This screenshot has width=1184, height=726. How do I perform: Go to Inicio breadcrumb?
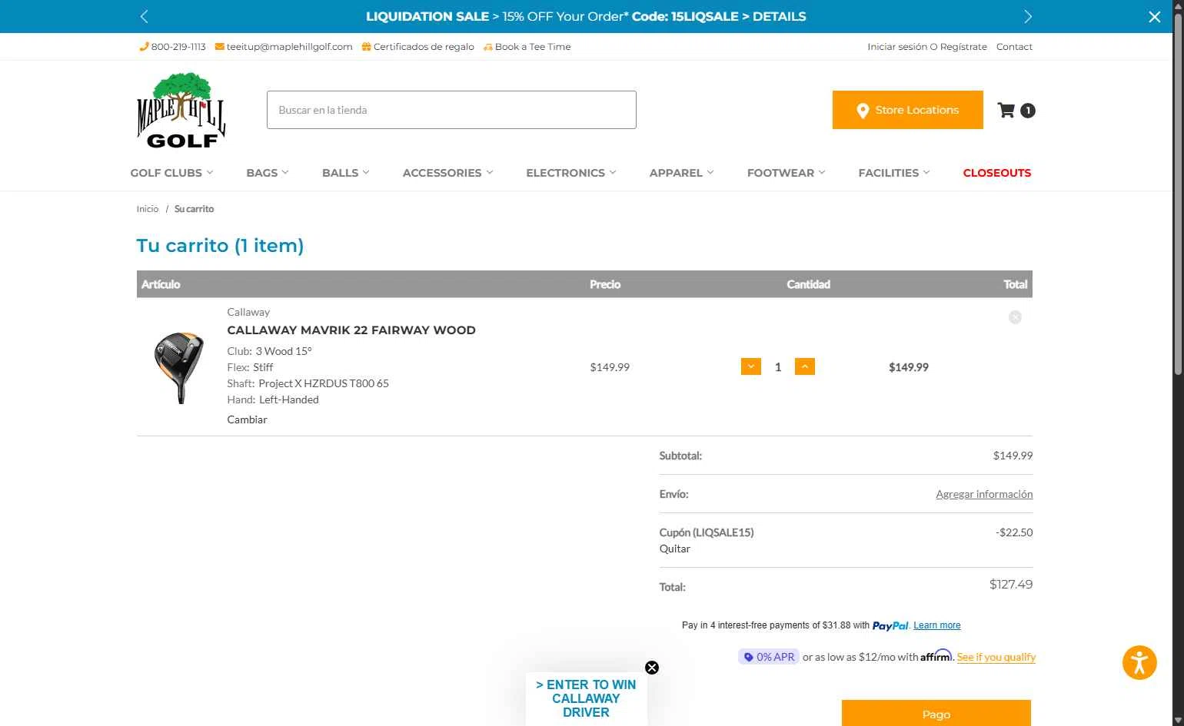[x=148, y=209]
